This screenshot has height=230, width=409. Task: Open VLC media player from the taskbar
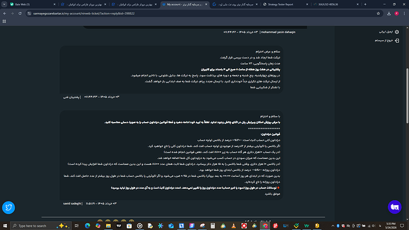click(x=234, y=226)
